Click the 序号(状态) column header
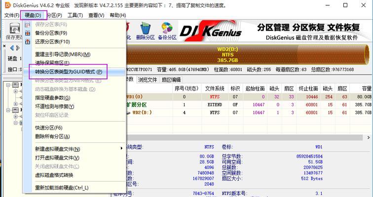Viewport: 373px width, 197px height. click(186, 89)
